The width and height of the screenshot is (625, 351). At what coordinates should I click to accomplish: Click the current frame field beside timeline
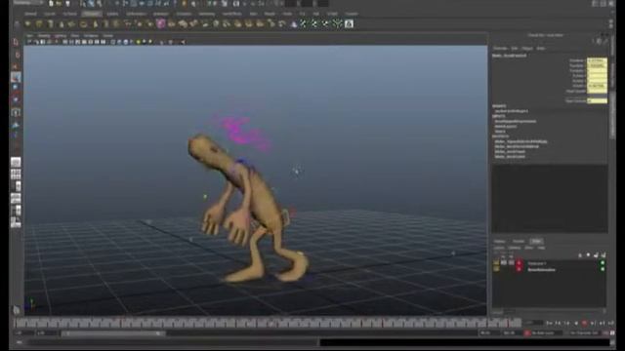534,323
